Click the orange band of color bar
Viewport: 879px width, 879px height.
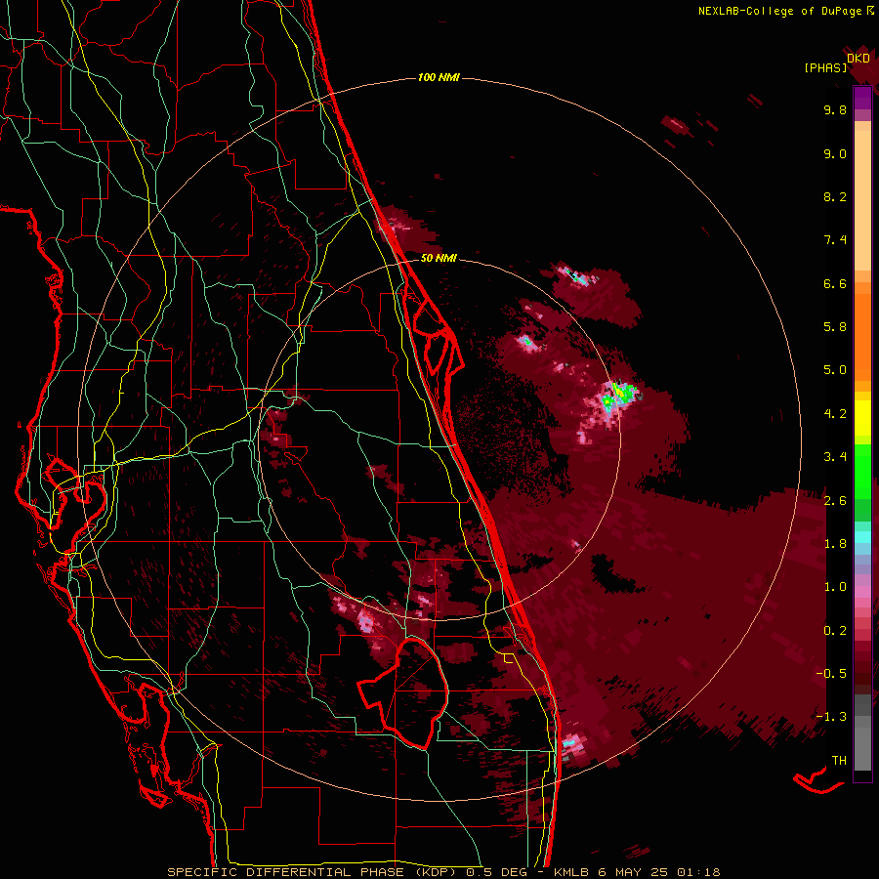point(862,331)
